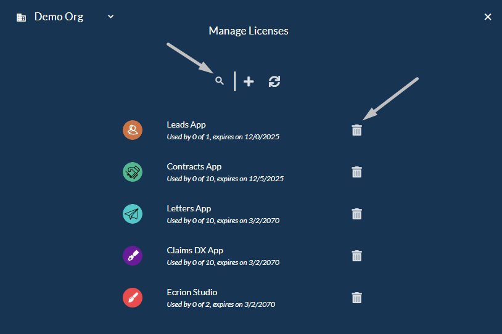Image resolution: width=502 pixels, height=334 pixels.
Task: Delete the Contracts App license
Action: click(x=356, y=172)
